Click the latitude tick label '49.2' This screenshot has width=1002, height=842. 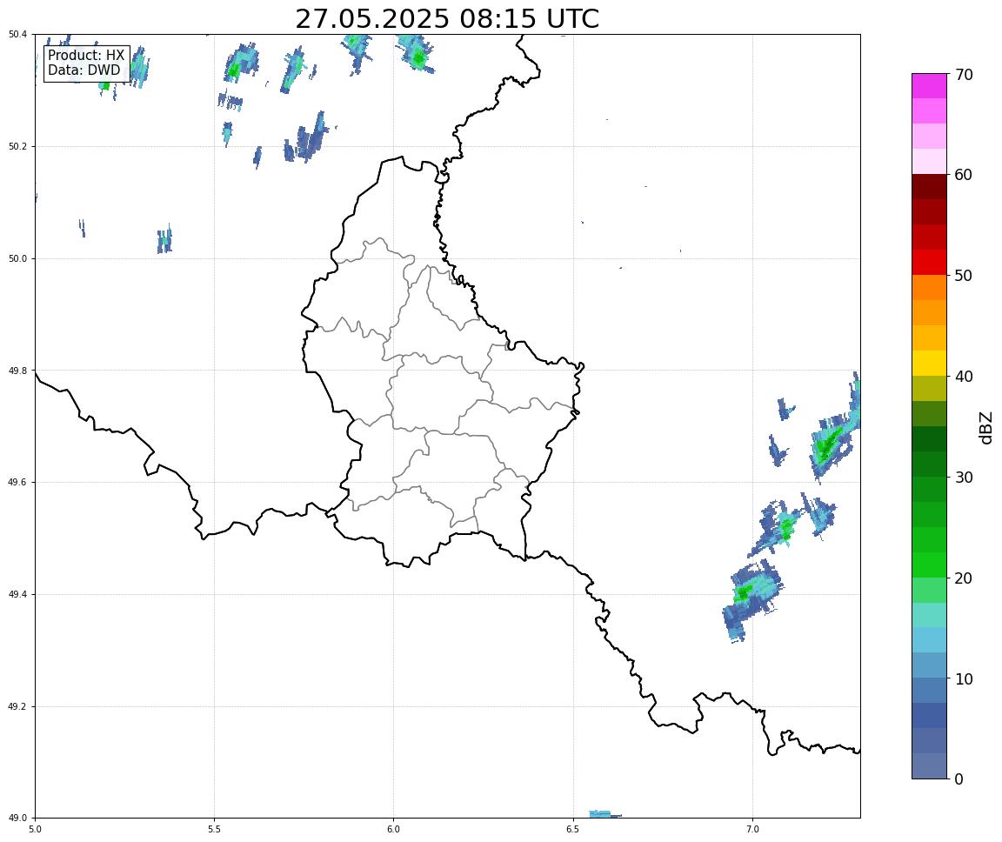17,706
